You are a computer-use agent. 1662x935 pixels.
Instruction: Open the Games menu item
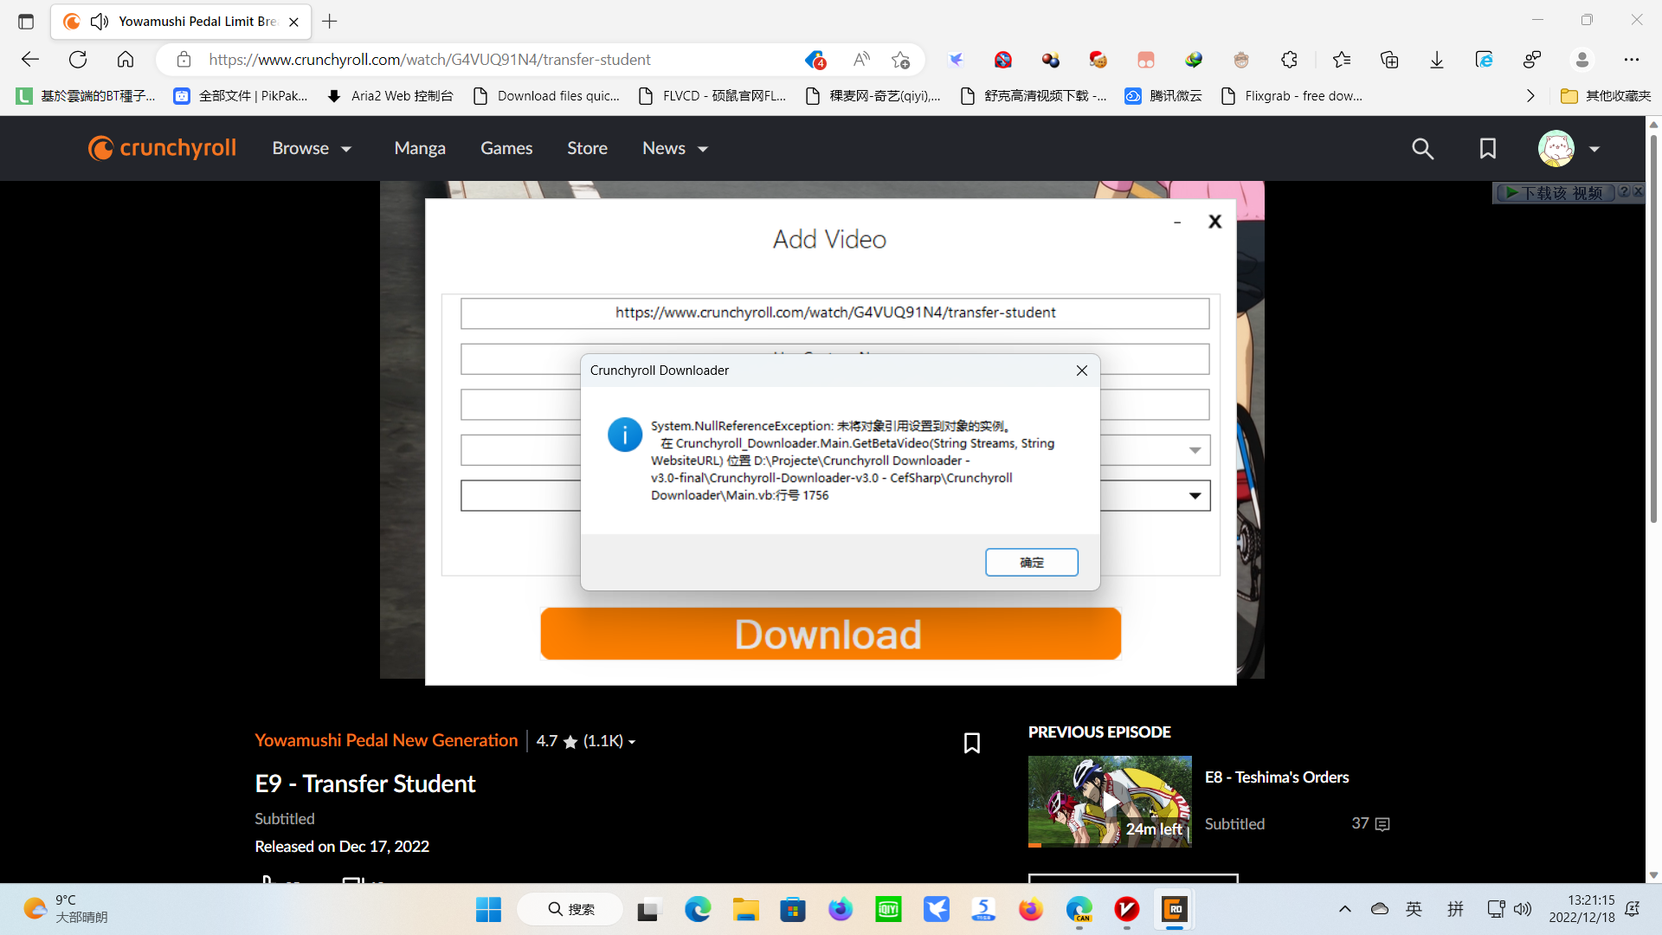pyautogui.click(x=506, y=148)
